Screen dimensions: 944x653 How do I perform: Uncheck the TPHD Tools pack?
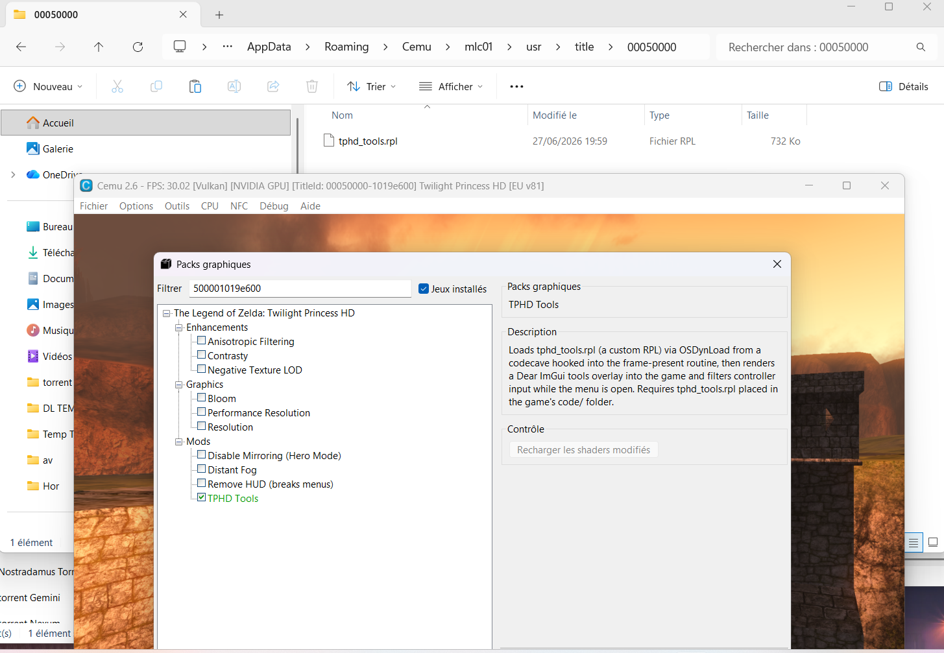[202, 497]
